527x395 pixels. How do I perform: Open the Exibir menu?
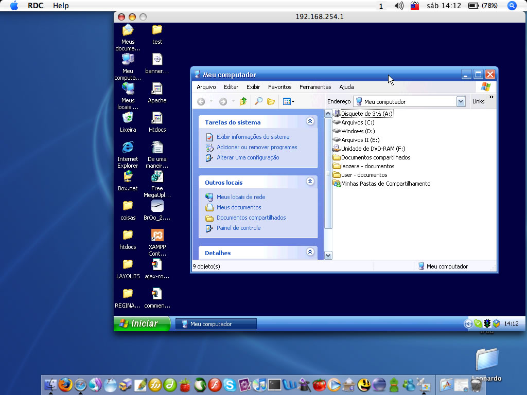(253, 87)
